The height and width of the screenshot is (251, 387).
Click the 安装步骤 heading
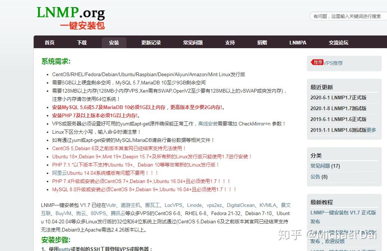click(56, 240)
